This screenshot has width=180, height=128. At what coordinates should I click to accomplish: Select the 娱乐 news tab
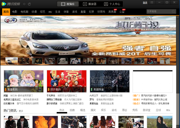[103, 110]
